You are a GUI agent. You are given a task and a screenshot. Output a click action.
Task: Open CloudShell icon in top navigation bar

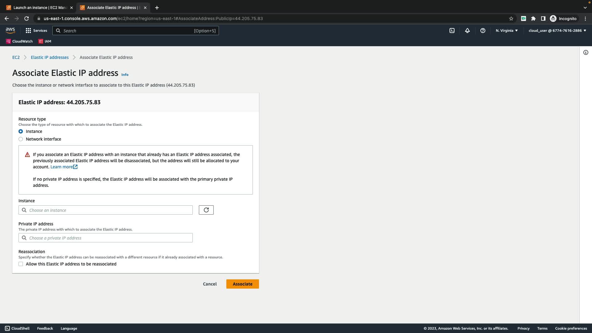coord(452,31)
